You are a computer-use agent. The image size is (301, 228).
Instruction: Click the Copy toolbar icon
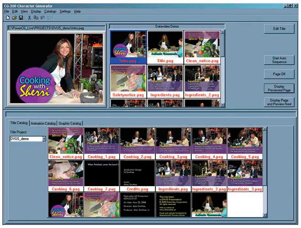tap(36, 17)
